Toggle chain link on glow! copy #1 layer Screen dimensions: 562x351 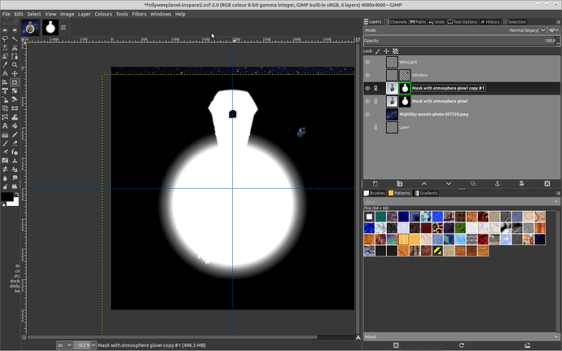click(376, 88)
